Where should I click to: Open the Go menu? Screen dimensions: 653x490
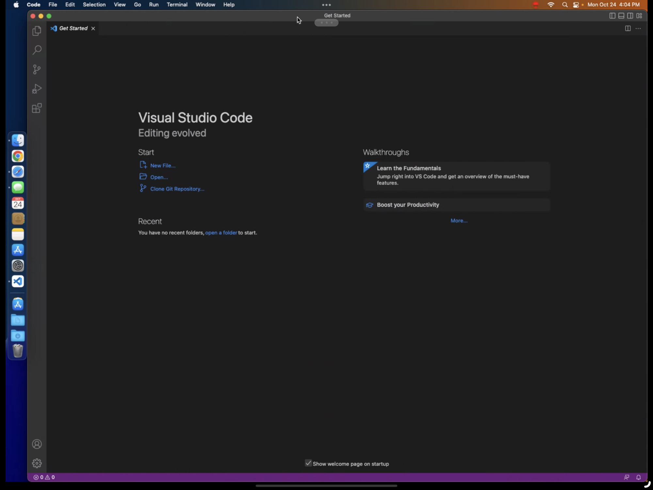[137, 5]
